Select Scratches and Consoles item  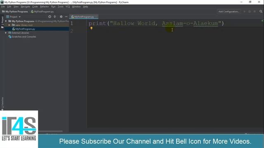[22, 37]
